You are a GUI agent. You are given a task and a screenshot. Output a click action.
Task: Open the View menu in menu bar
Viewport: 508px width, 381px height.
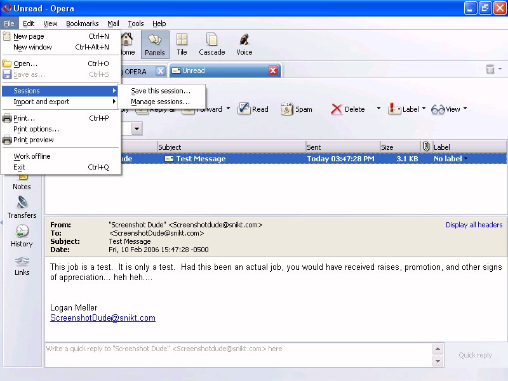pos(50,23)
